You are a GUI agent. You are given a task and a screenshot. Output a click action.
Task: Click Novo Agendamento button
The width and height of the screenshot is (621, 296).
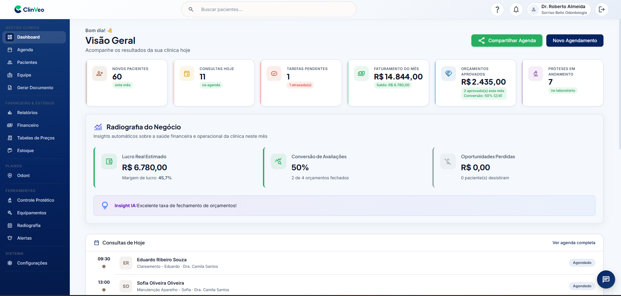575,41
